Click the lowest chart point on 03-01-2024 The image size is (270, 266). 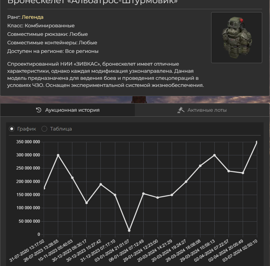point(129,231)
